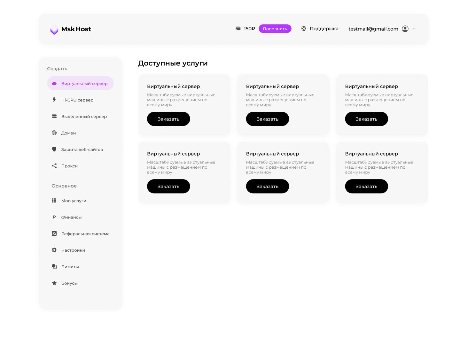
Task: Click the MskHost logo icon
Action: point(54,29)
